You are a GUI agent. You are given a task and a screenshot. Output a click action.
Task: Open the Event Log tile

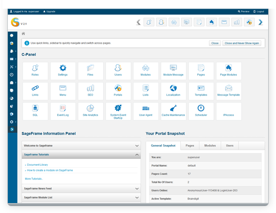(63, 111)
